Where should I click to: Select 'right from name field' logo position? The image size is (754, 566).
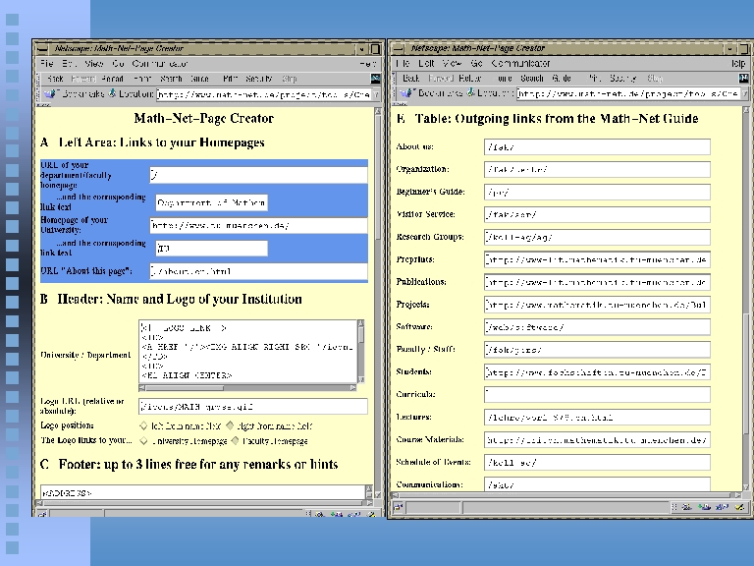(x=231, y=425)
